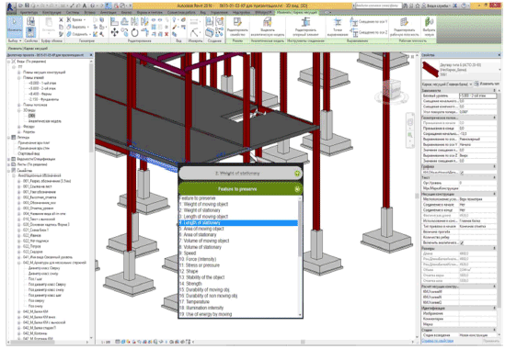Open the Insert ribbon tab
Viewport: 505px width, 349px height.
tap(89, 13)
